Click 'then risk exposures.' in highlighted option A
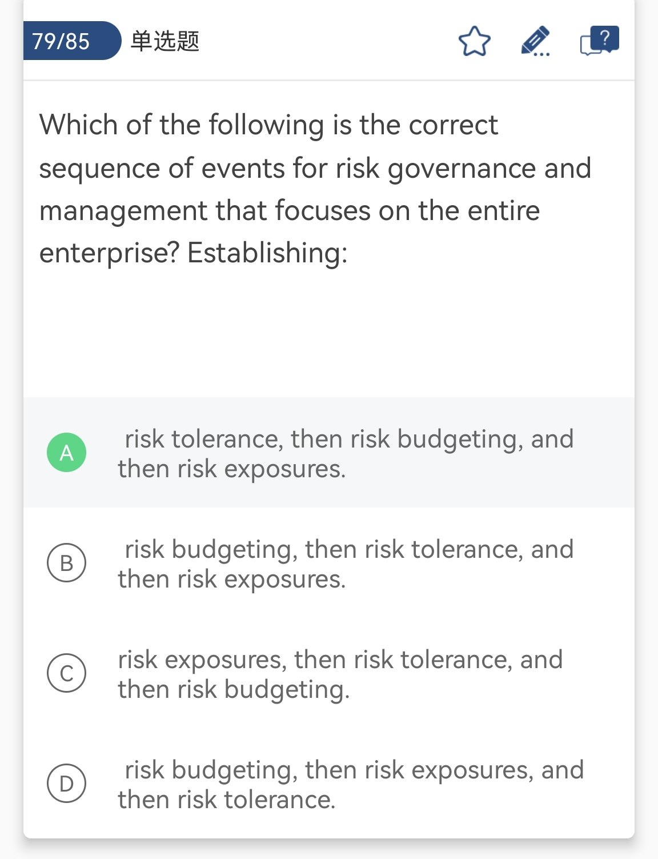The width and height of the screenshot is (658, 859). [232, 469]
